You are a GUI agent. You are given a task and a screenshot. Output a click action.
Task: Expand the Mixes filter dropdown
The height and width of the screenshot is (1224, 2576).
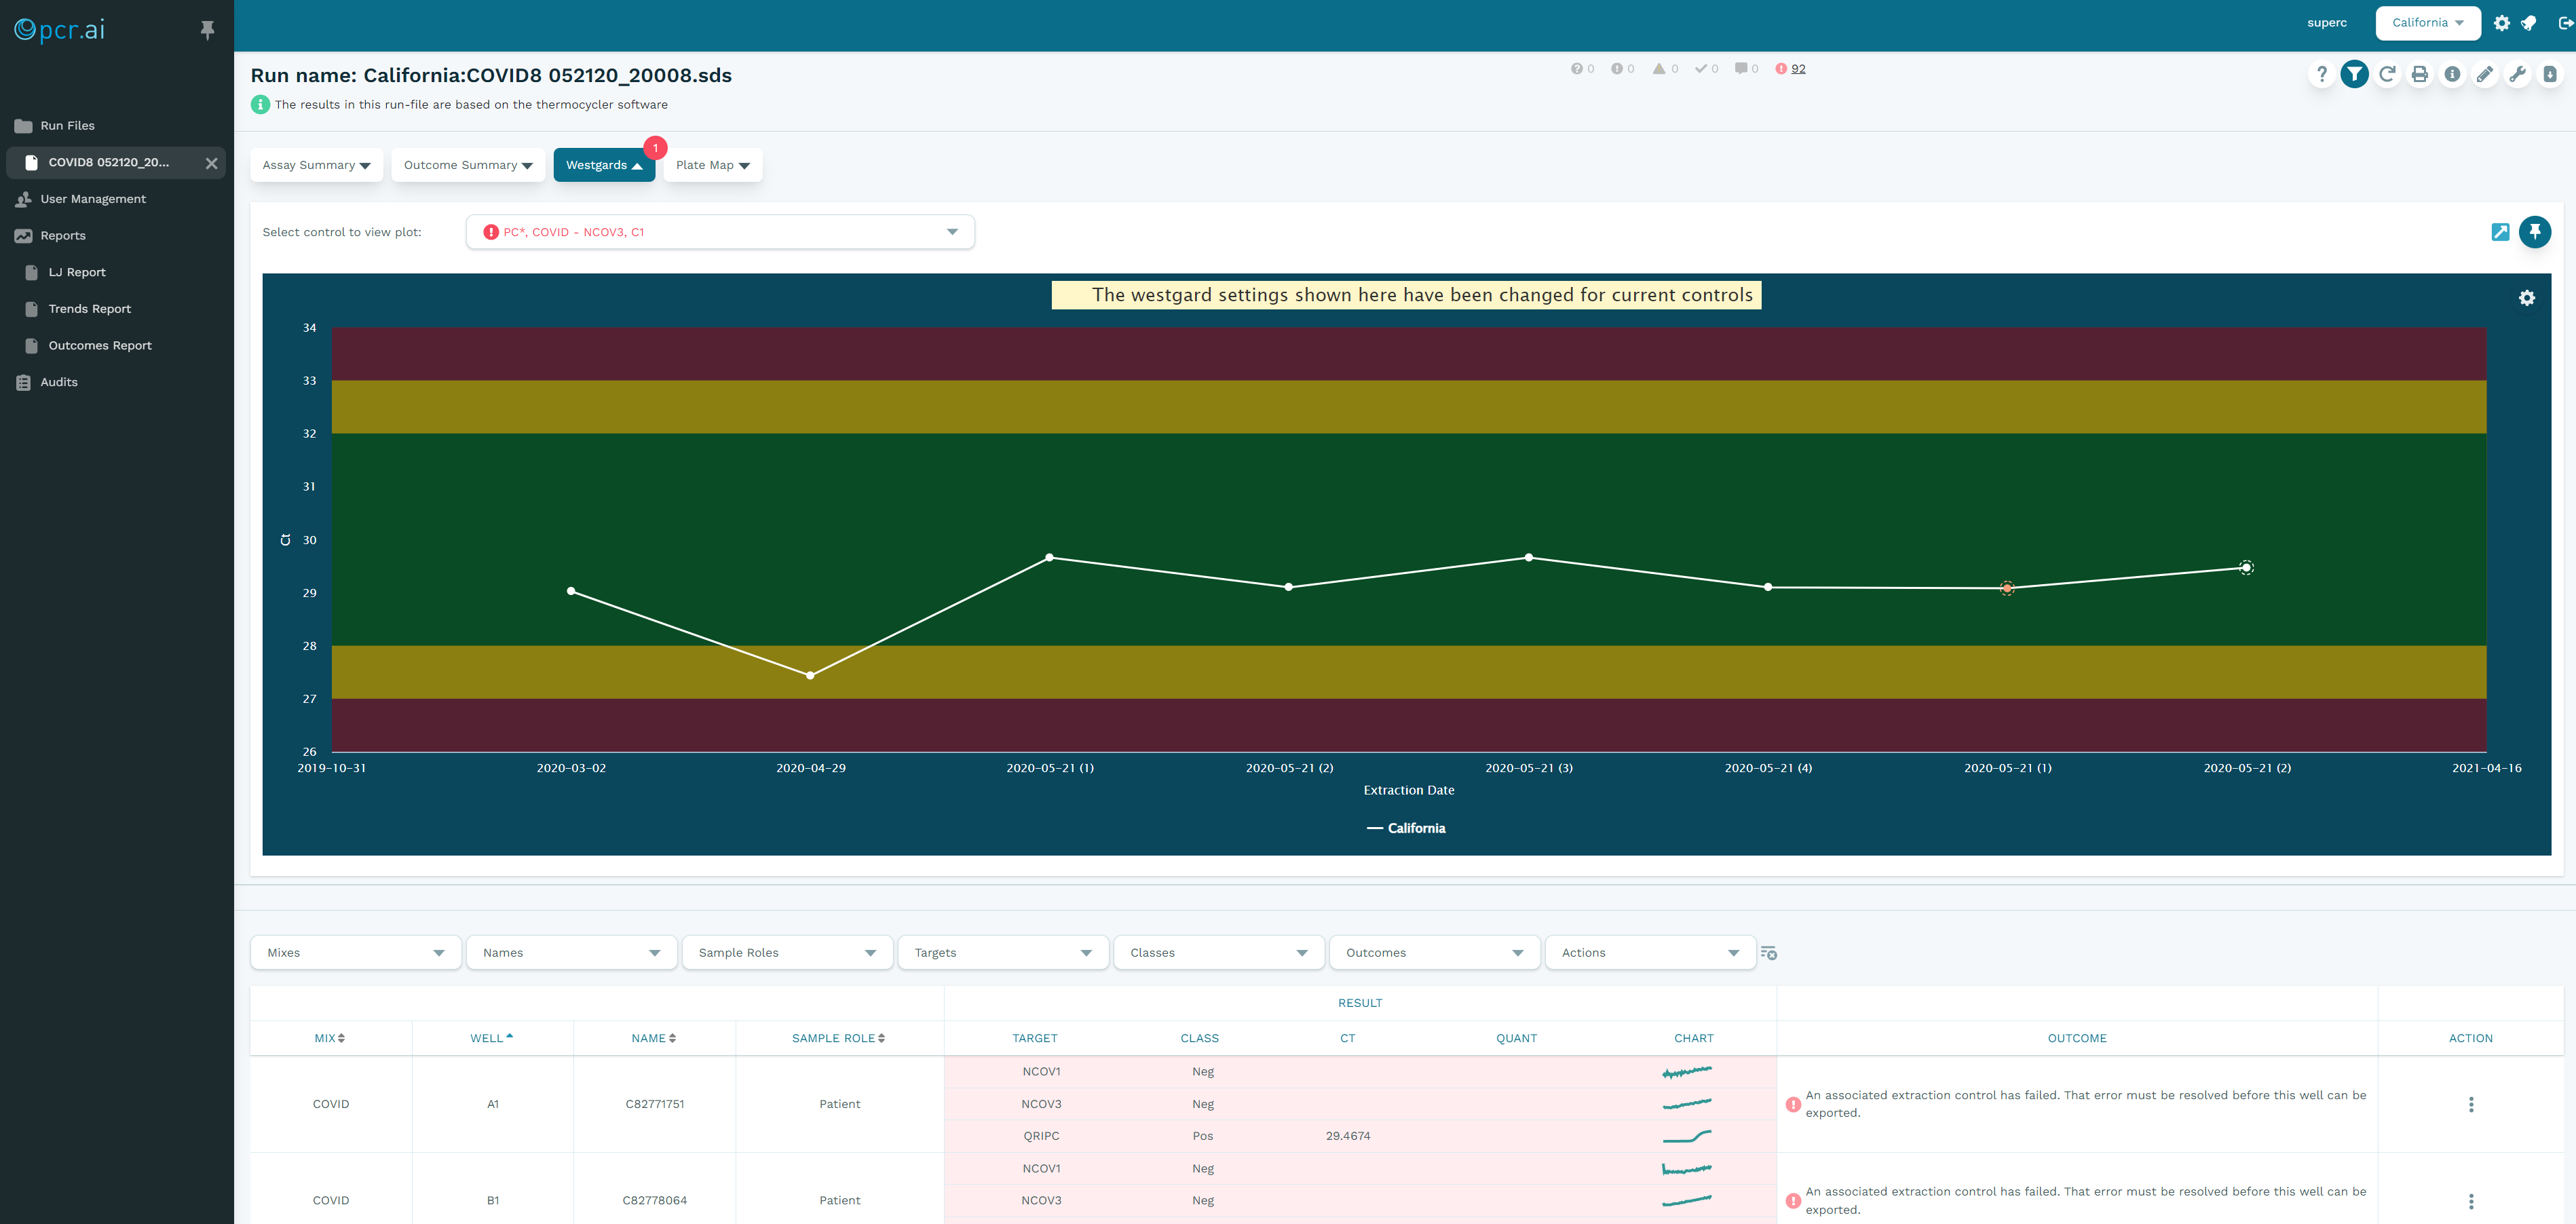point(355,952)
